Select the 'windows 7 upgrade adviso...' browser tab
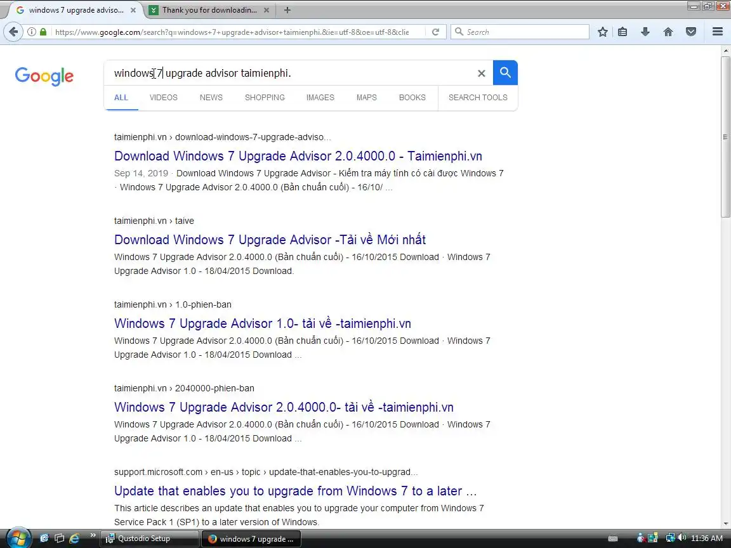The height and width of the screenshot is (548, 731). tap(75, 10)
